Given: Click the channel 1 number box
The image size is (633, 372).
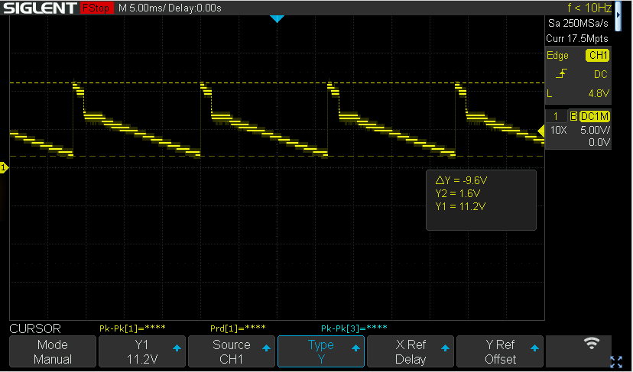Looking at the screenshot, I should [556, 117].
